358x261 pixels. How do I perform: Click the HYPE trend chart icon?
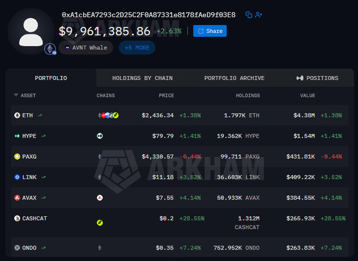(43, 136)
